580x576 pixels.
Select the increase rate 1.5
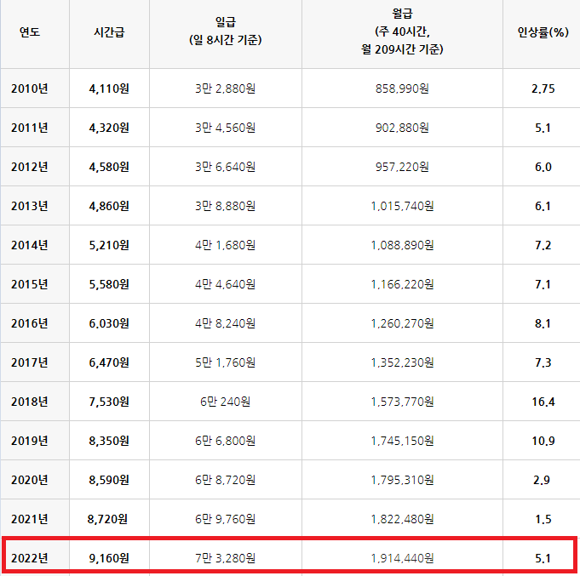pyautogui.click(x=543, y=520)
